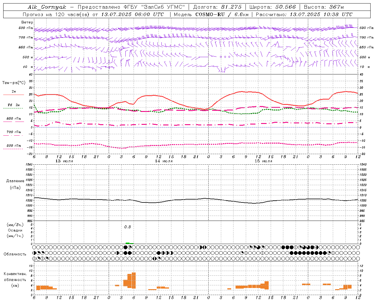375x300 pixels.
Task: Click the model label COSMO-RU / 6.6км
Action: coord(222,14)
